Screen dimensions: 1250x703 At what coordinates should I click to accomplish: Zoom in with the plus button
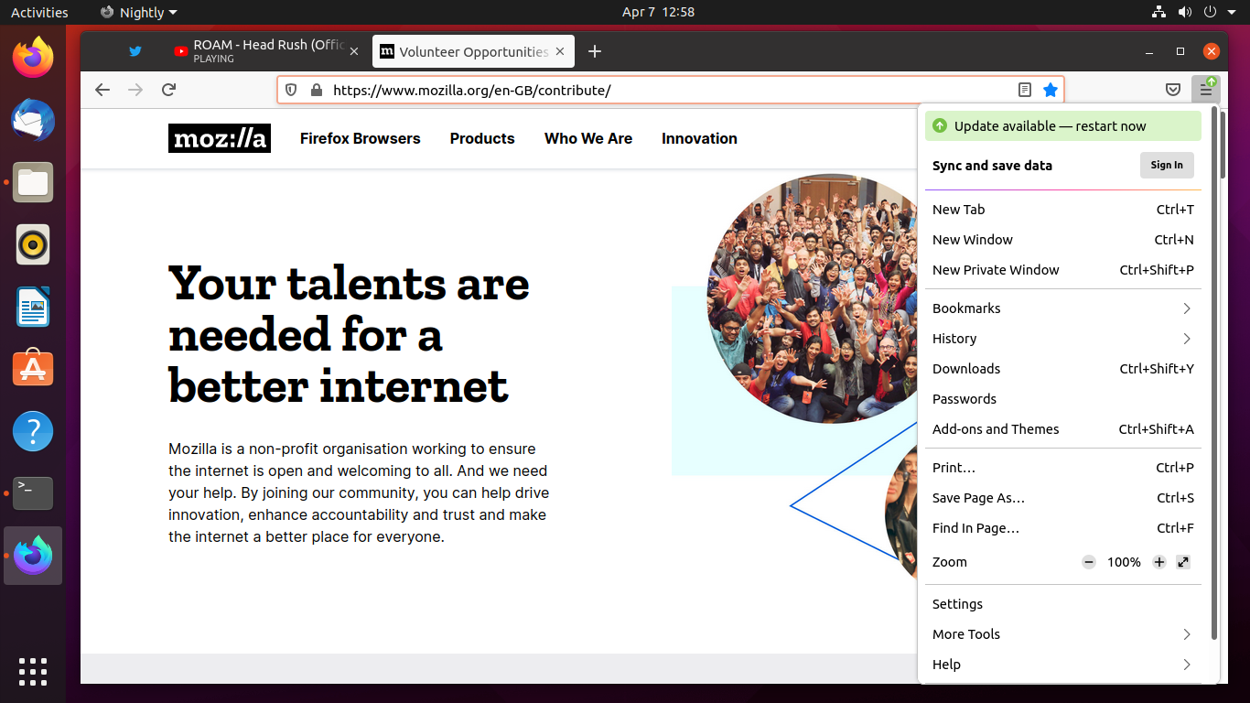pos(1159,562)
